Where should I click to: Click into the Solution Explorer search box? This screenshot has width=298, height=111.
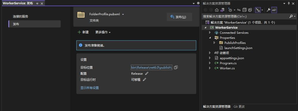(245, 17)
